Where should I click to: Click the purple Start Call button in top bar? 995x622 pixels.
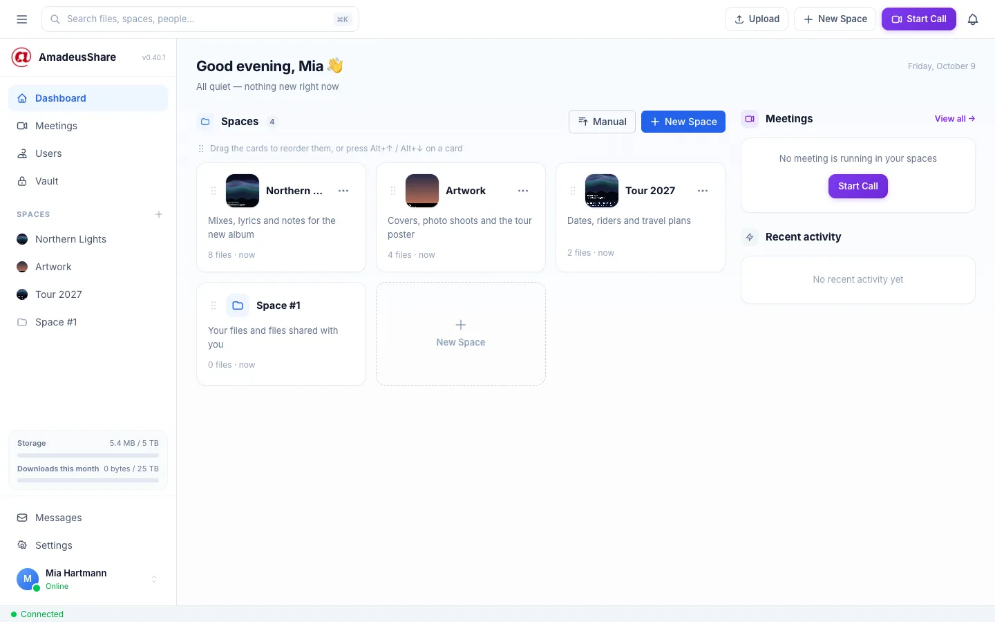(x=919, y=19)
